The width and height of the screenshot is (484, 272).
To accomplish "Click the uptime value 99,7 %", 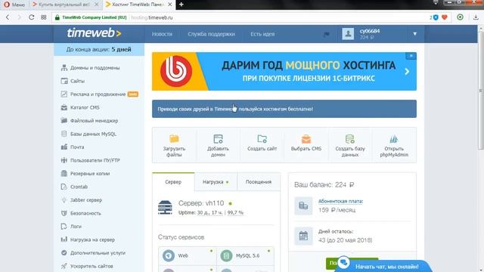I will [235, 212].
